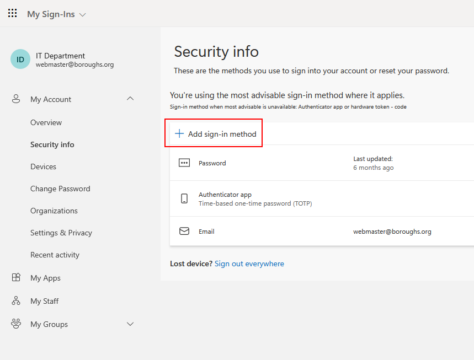Click the My Account person icon
This screenshot has width=474, height=360.
[16, 99]
